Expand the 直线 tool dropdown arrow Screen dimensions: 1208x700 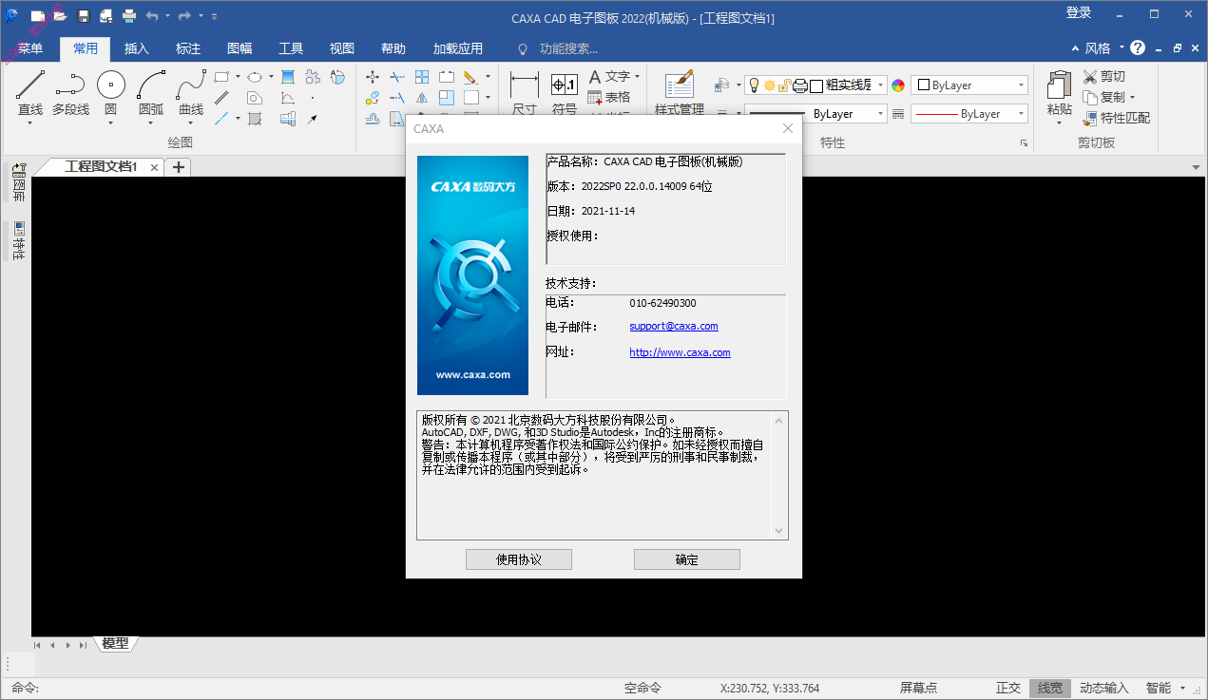click(x=30, y=123)
